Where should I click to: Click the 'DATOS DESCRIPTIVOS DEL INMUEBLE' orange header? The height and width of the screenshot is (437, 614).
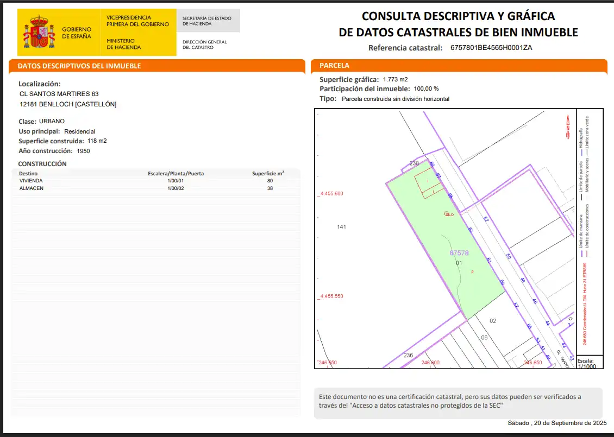(x=157, y=66)
